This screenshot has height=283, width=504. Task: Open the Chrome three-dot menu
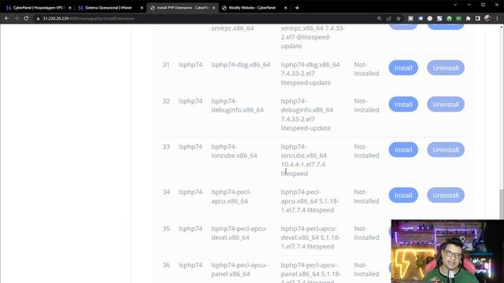click(497, 19)
